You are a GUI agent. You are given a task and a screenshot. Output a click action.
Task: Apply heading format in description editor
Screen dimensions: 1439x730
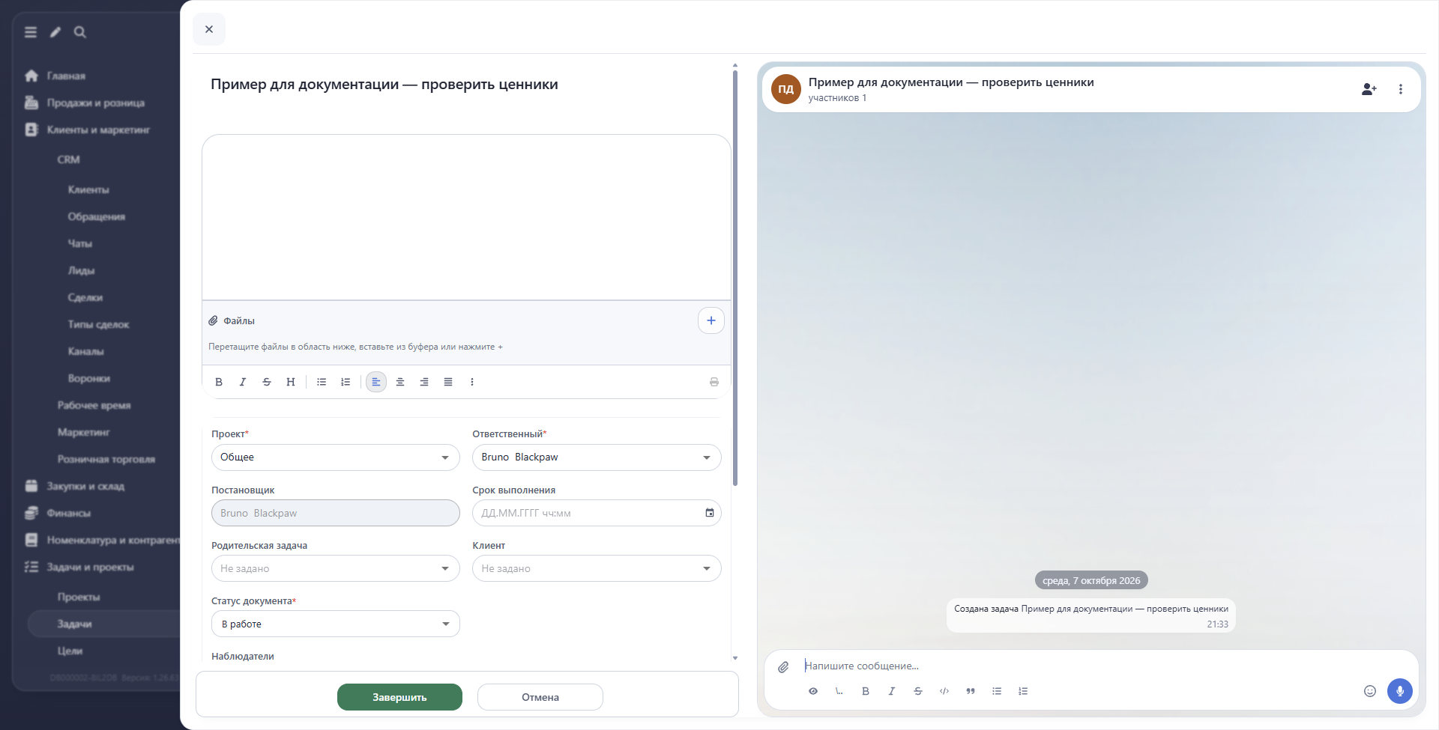click(x=291, y=382)
